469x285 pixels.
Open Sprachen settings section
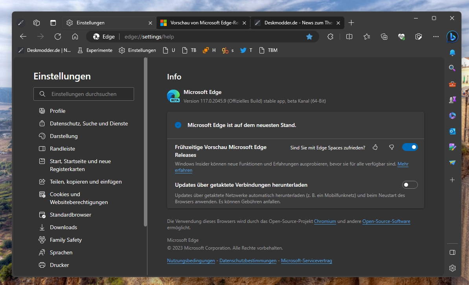pyautogui.click(x=56, y=252)
